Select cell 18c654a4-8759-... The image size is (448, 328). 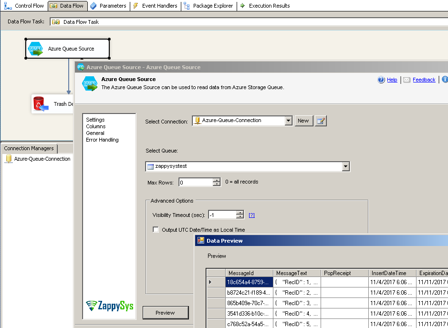point(249,282)
